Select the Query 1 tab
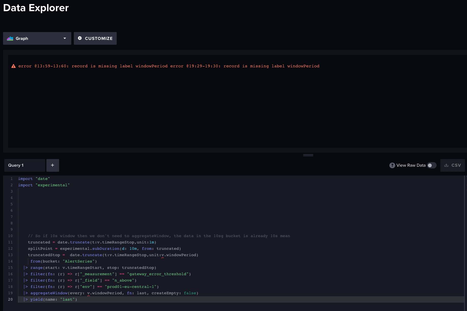This screenshot has height=311, width=467. point(24,165)
